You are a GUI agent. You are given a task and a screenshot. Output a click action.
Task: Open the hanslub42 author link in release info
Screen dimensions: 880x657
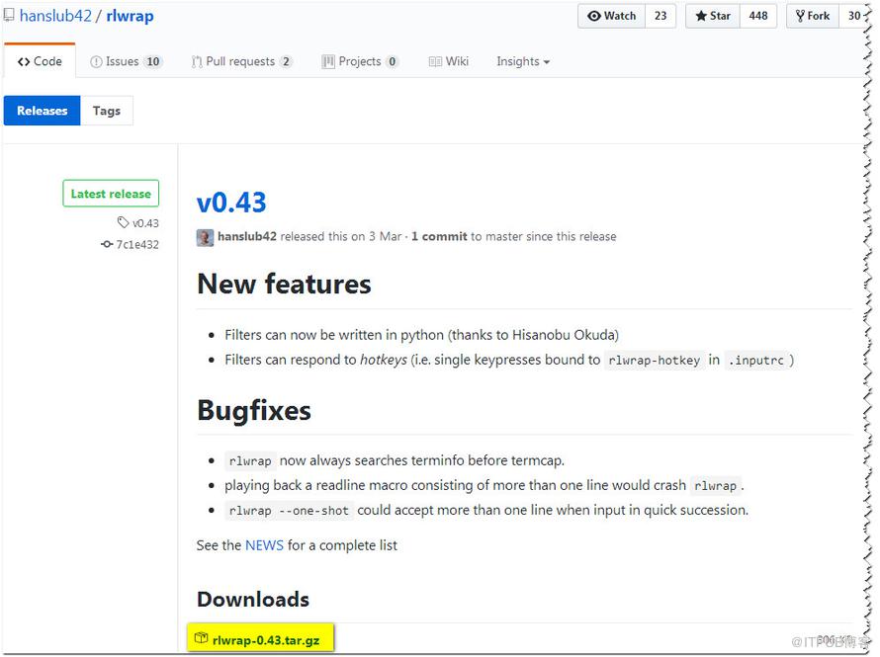point(247,236)
